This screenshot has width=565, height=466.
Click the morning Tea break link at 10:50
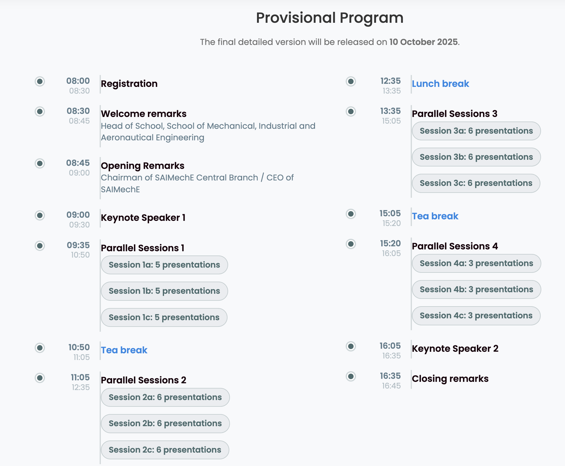[x=124, y=350]
